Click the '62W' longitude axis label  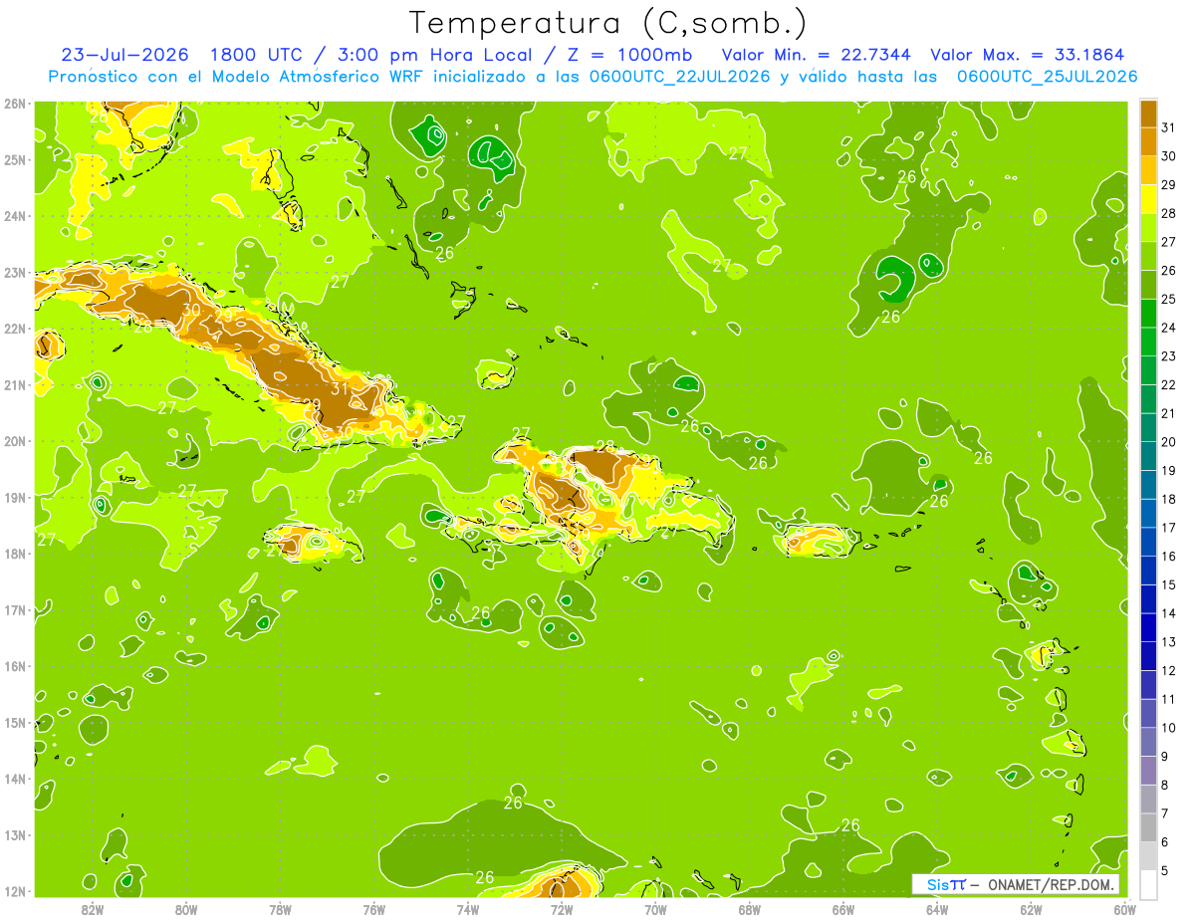[1031, 909]
